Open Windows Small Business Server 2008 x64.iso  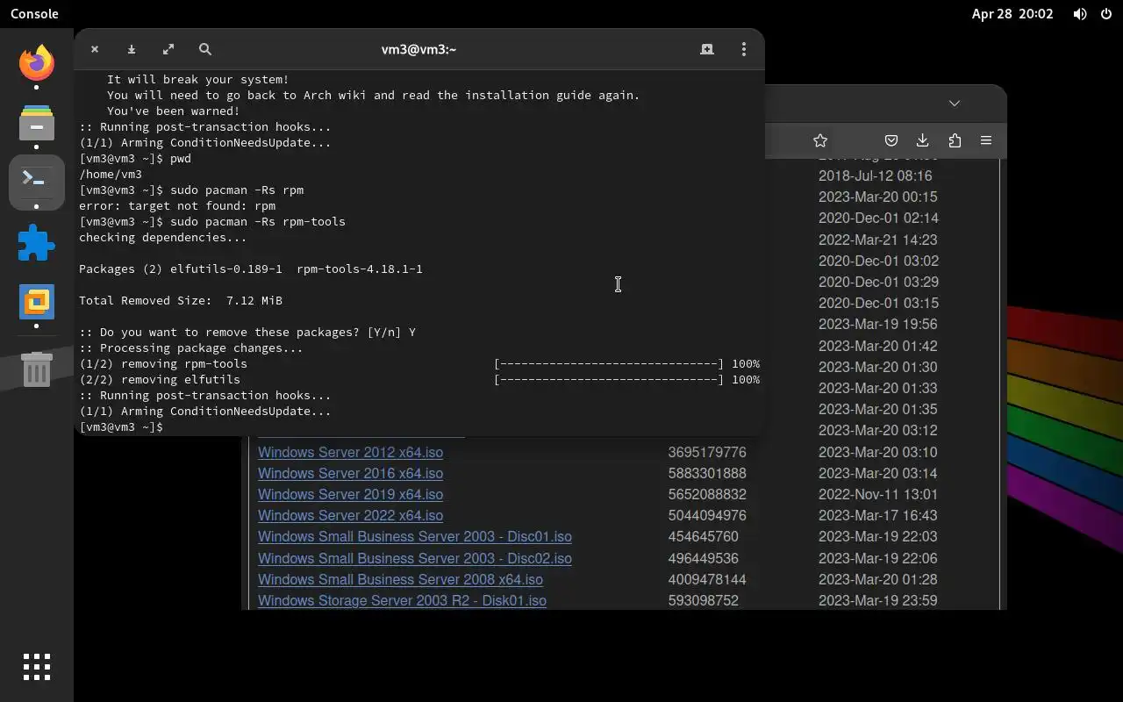pyautogui.click(x=400, y=579)
